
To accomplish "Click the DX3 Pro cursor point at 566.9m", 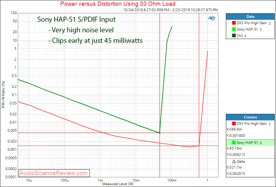I will pos(199,146).
